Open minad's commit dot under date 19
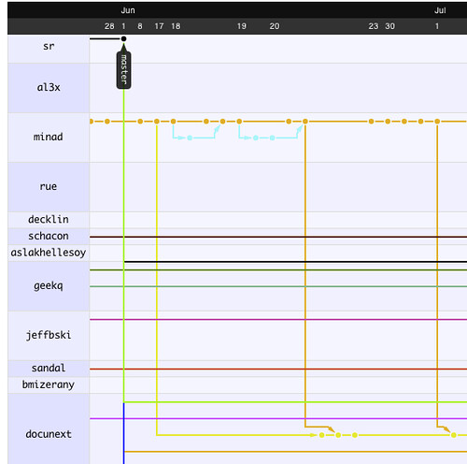Image resolution: width=467 pixels, height=464 pixels. [239, 122]
